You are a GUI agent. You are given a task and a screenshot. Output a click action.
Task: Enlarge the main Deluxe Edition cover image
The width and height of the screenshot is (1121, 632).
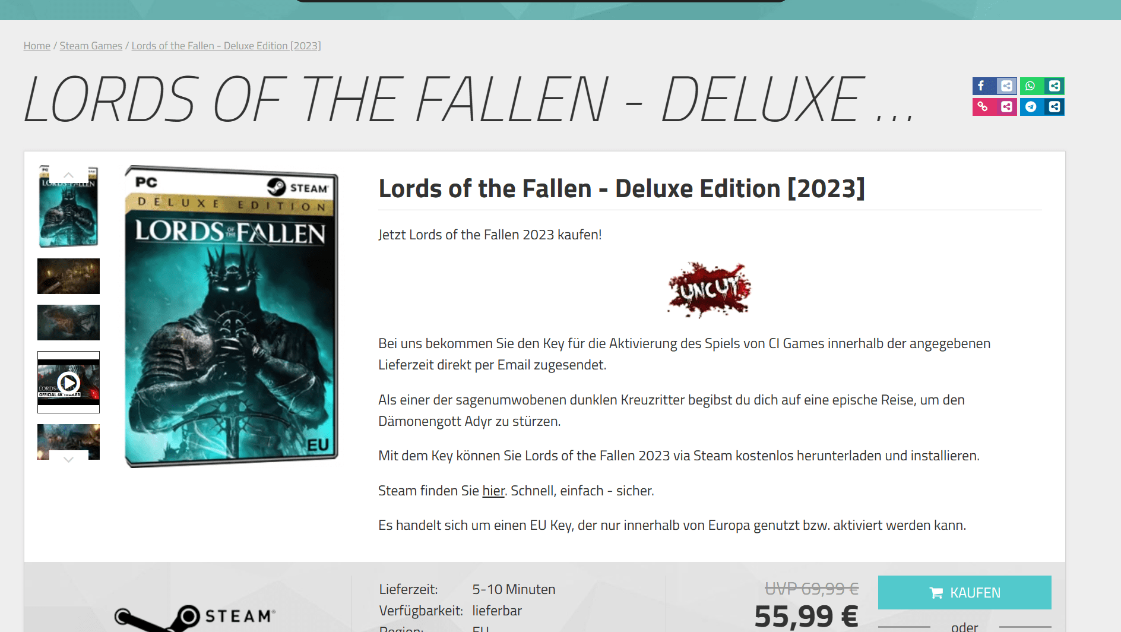click(x=231, y=316)
